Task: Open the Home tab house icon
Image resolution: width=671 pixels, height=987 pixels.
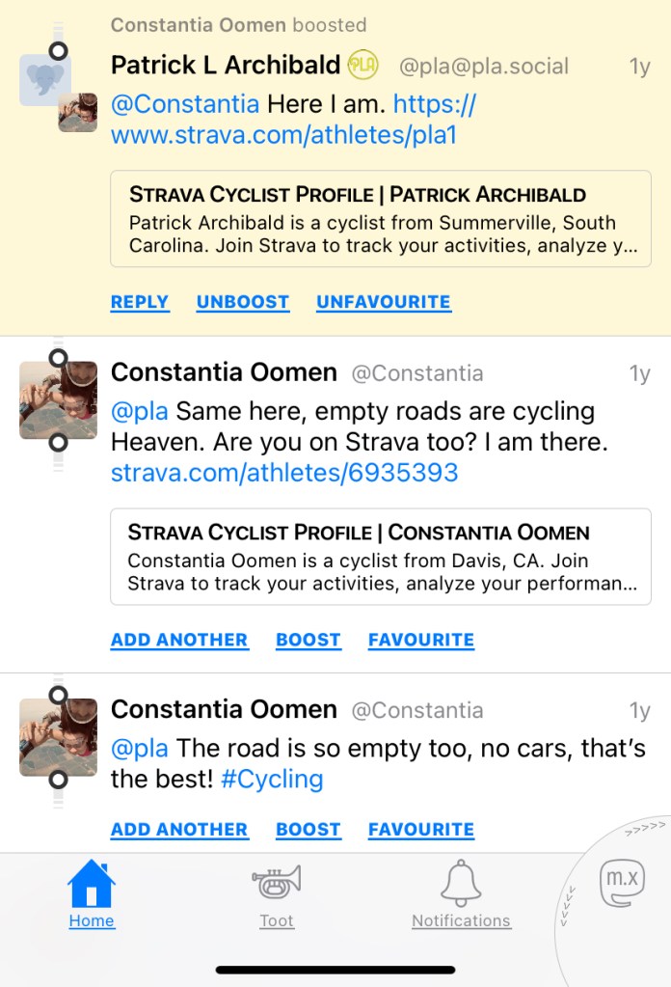Action: point(92,884)
